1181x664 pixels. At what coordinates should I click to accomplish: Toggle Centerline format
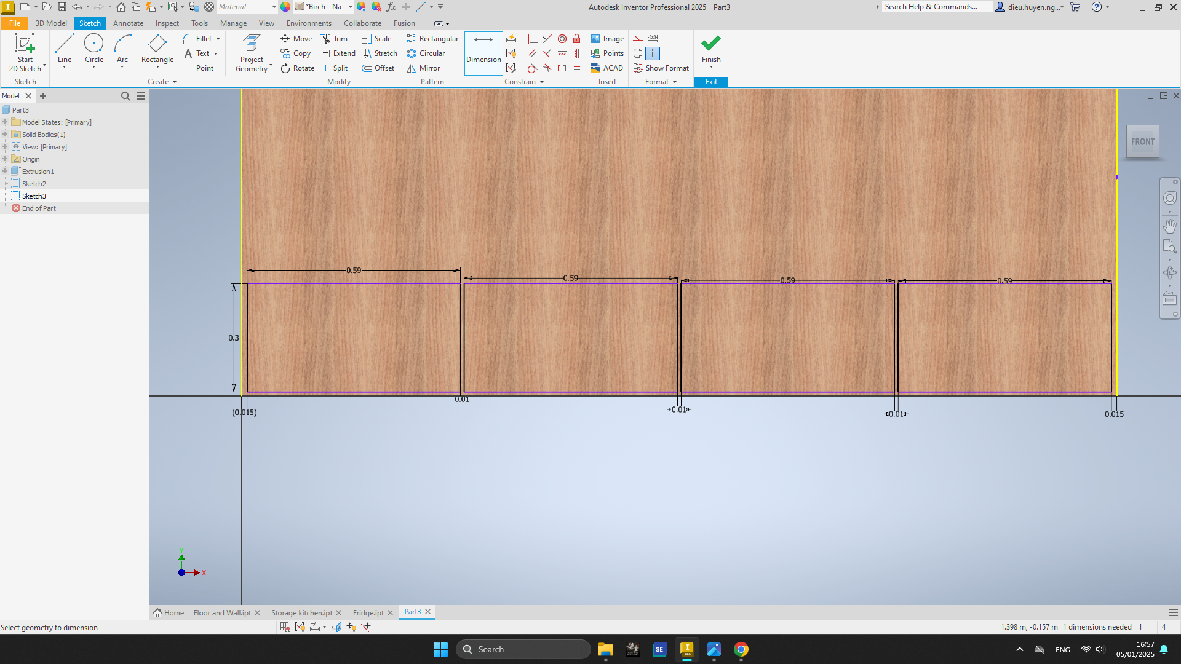(638, 53)
